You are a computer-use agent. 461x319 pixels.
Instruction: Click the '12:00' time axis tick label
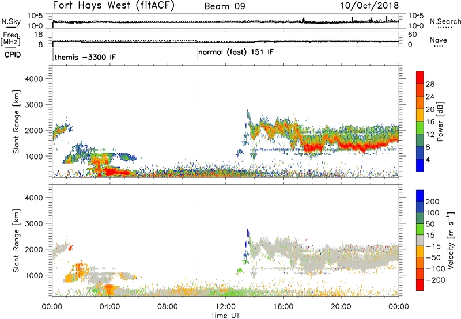coord(225,307)
